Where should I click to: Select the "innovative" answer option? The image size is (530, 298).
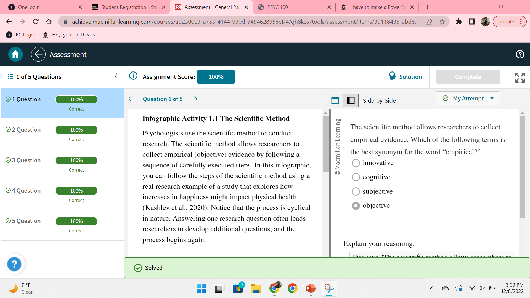[356, 163]
